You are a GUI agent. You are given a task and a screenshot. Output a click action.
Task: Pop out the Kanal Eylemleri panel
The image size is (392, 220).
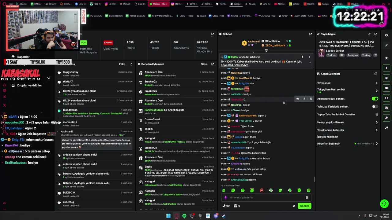coord(376,74)
